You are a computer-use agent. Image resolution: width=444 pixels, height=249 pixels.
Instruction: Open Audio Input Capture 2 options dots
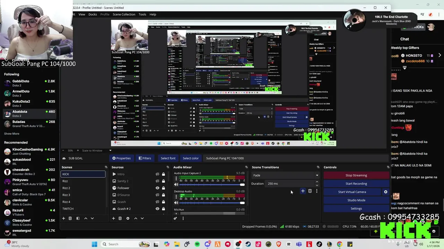click(176, 179)
